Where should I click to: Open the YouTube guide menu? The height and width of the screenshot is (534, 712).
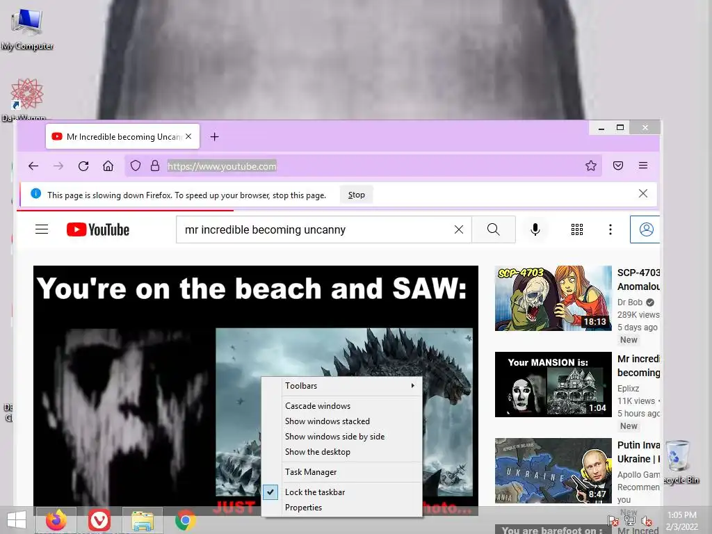(42, 229)
